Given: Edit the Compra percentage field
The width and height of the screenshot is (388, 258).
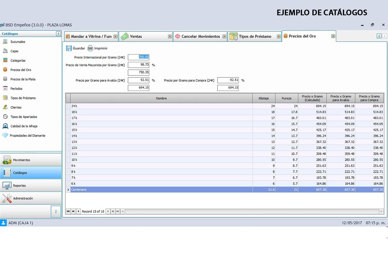Looking at the screenshot, I should [x=228, y=80].
